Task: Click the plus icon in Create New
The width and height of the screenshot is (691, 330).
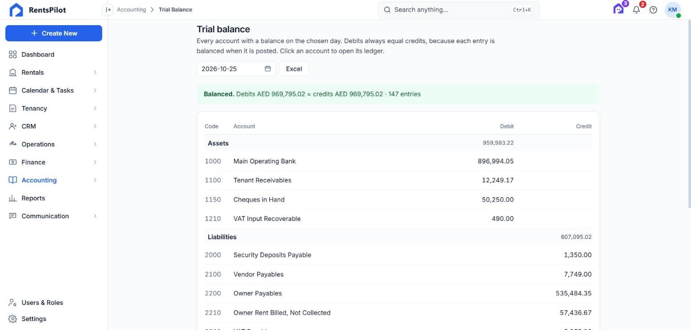Action: coord(34,33)
